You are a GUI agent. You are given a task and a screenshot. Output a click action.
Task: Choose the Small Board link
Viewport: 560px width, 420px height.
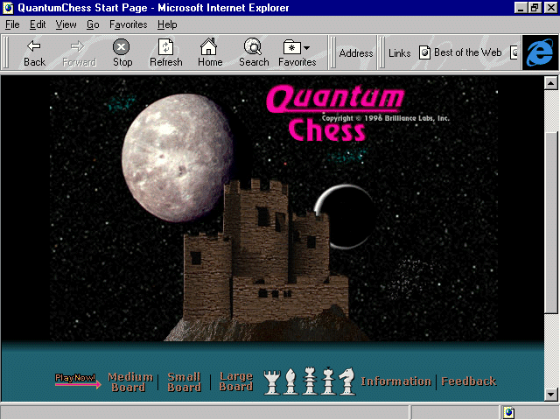click(x=184, y=382)
